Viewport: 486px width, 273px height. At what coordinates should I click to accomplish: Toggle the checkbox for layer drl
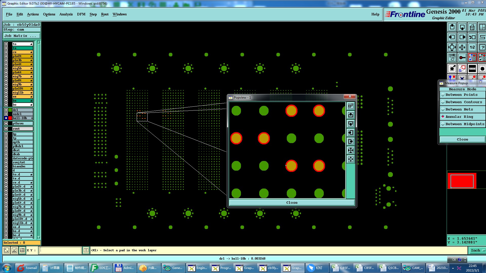[x=6, y=110]
